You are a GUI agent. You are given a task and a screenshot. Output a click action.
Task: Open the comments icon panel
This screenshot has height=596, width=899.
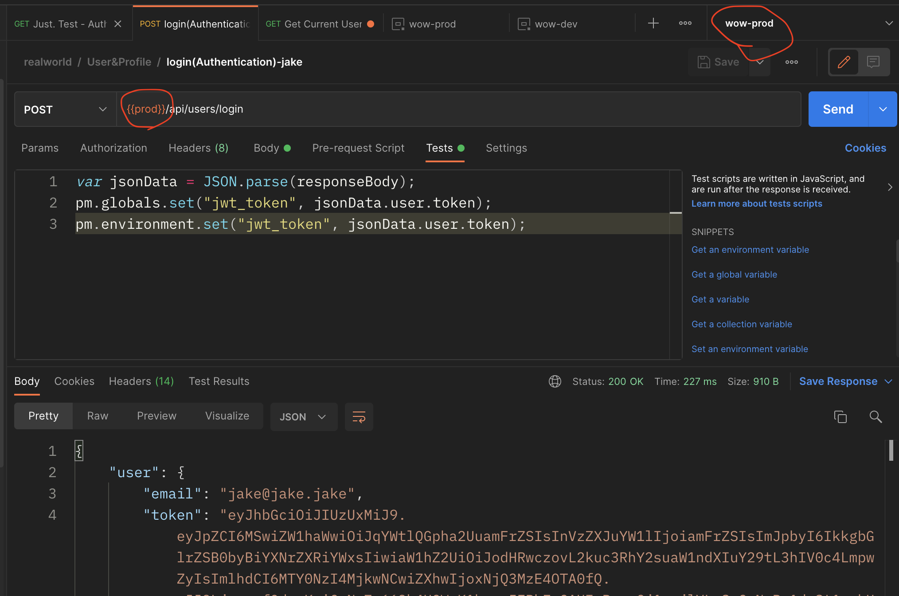[x=873, y=62]
